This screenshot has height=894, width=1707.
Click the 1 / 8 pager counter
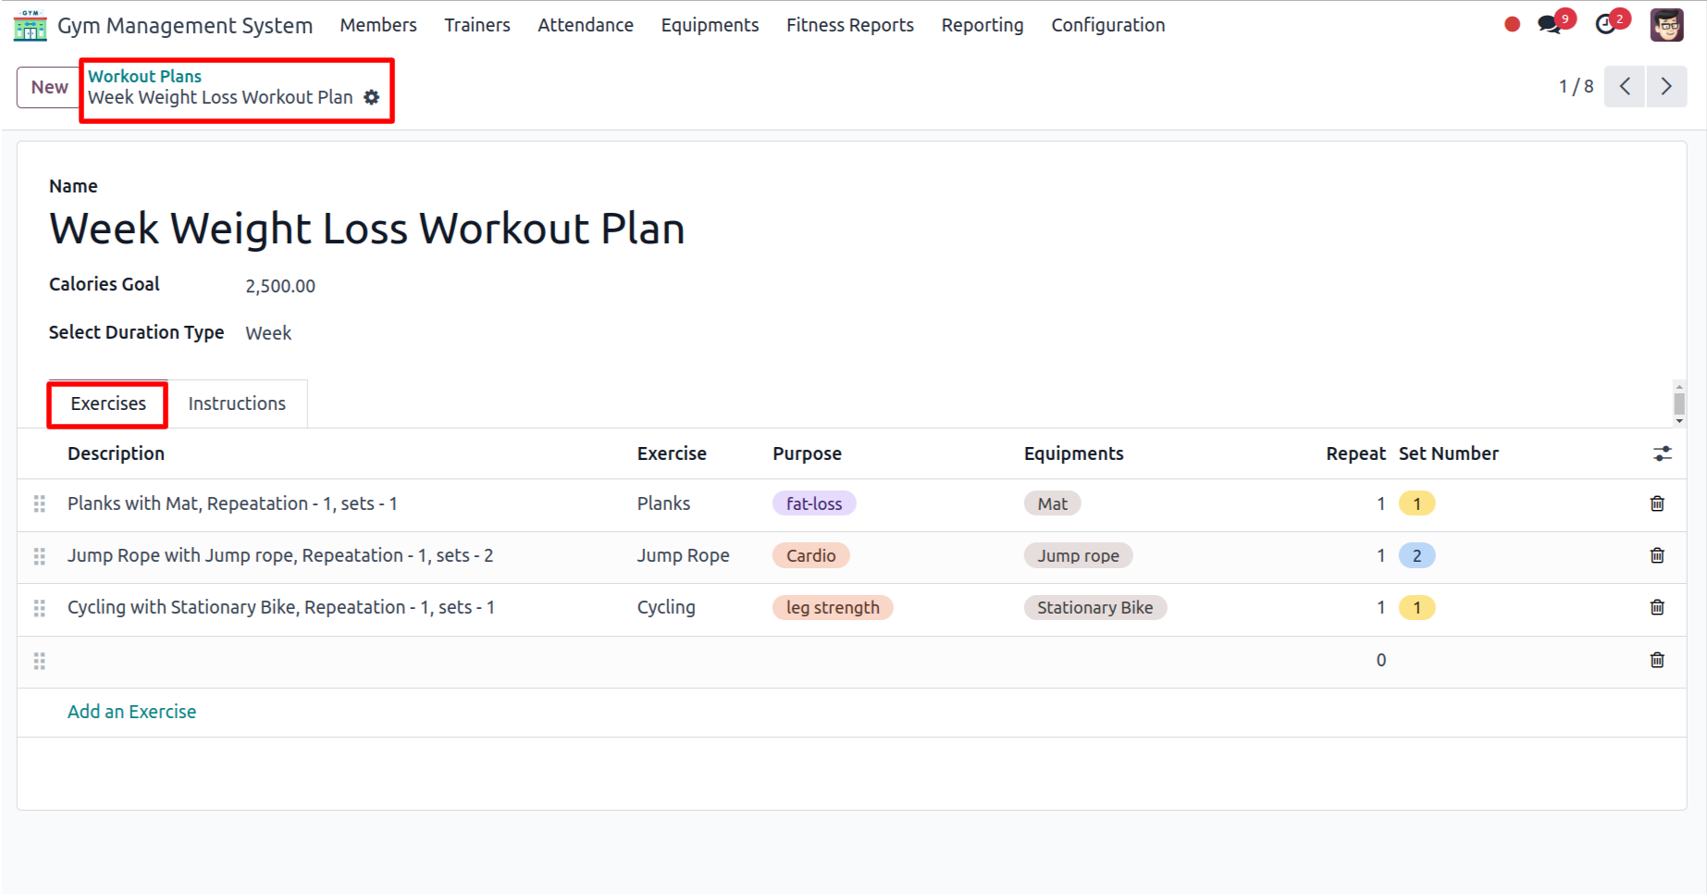tap(1576, 87)
